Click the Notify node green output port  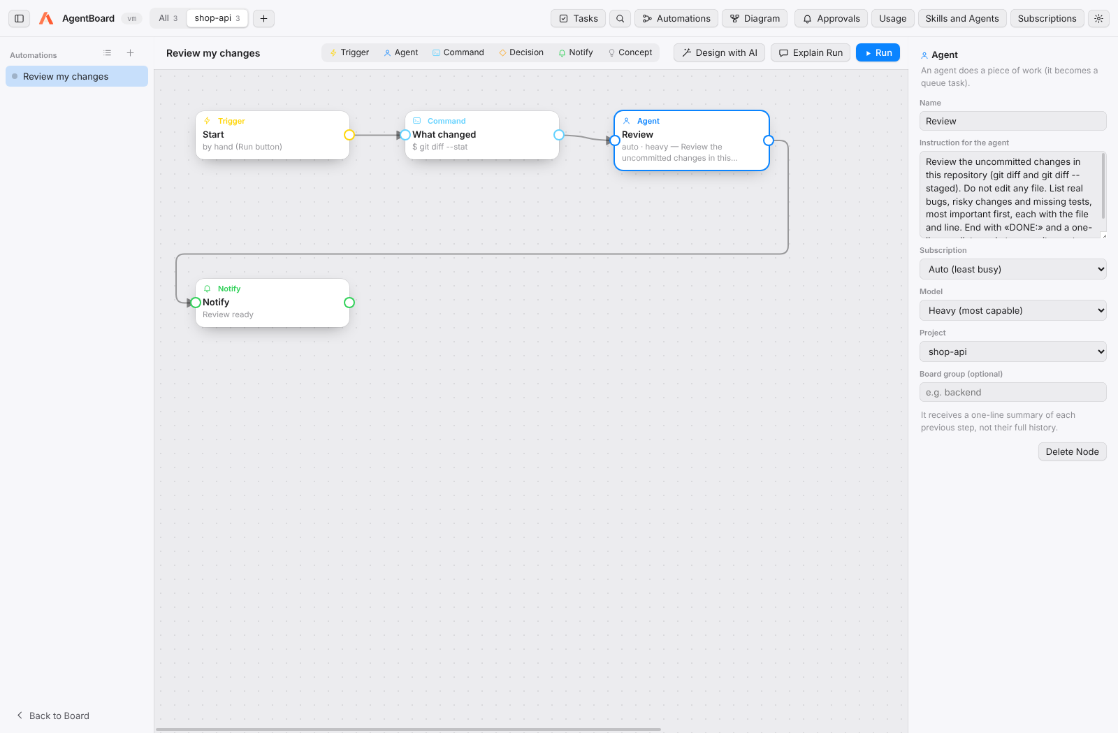pos(349,303)
